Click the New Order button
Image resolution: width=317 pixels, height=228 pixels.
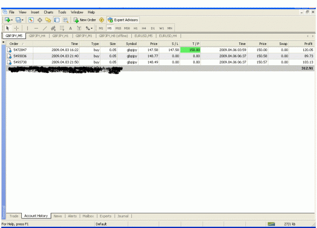[85, 20]
